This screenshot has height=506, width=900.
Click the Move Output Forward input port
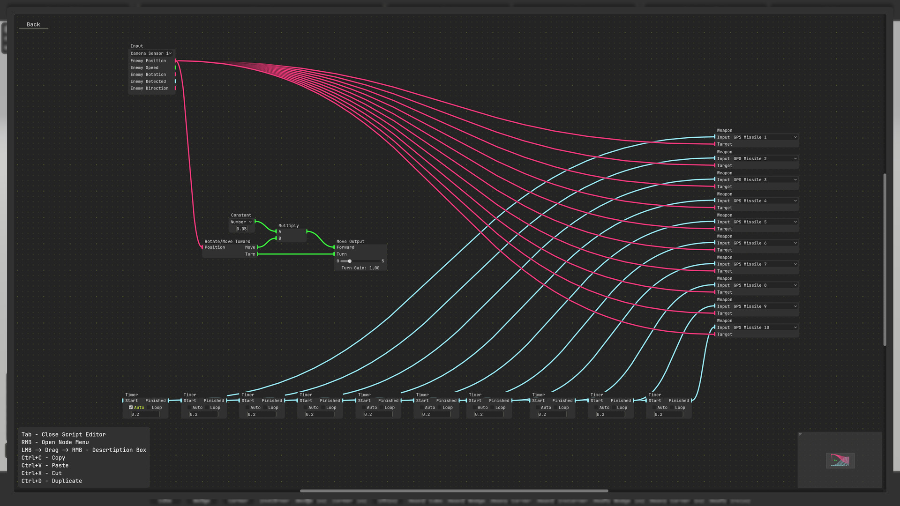coord(334,247)
